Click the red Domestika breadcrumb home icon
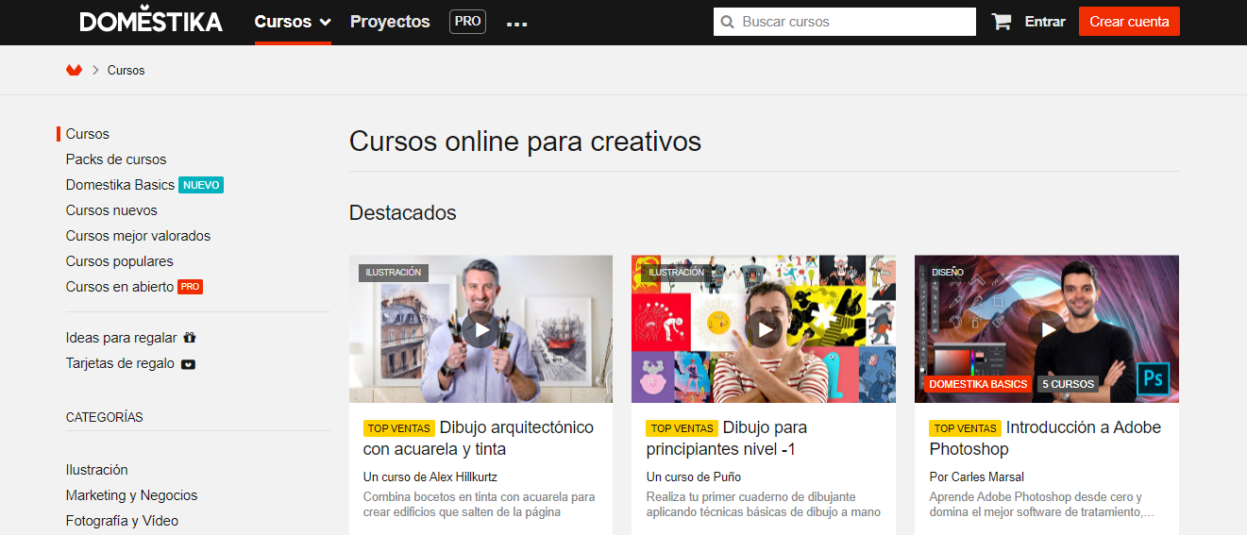This screenshot has width=1247, height=535. point(74,70)
